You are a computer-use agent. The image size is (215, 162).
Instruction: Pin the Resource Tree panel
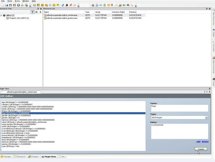38,9
